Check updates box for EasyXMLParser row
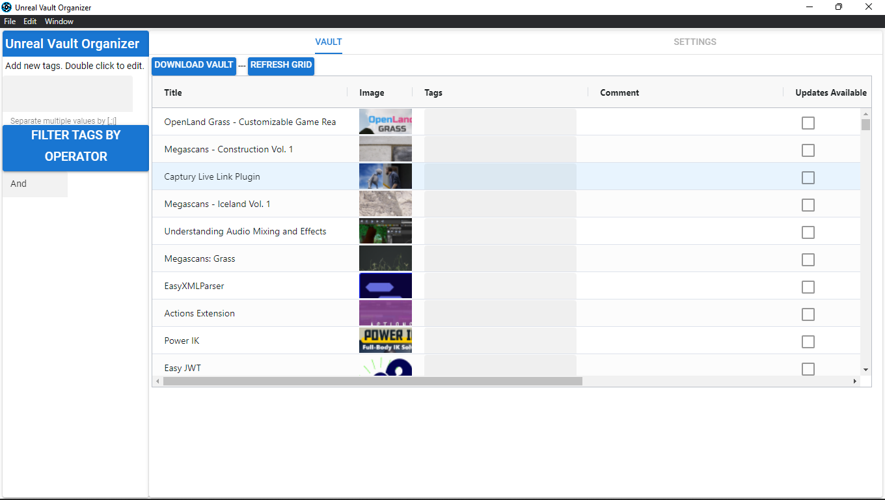Screen dimensions: 885x500 [808, 287]
